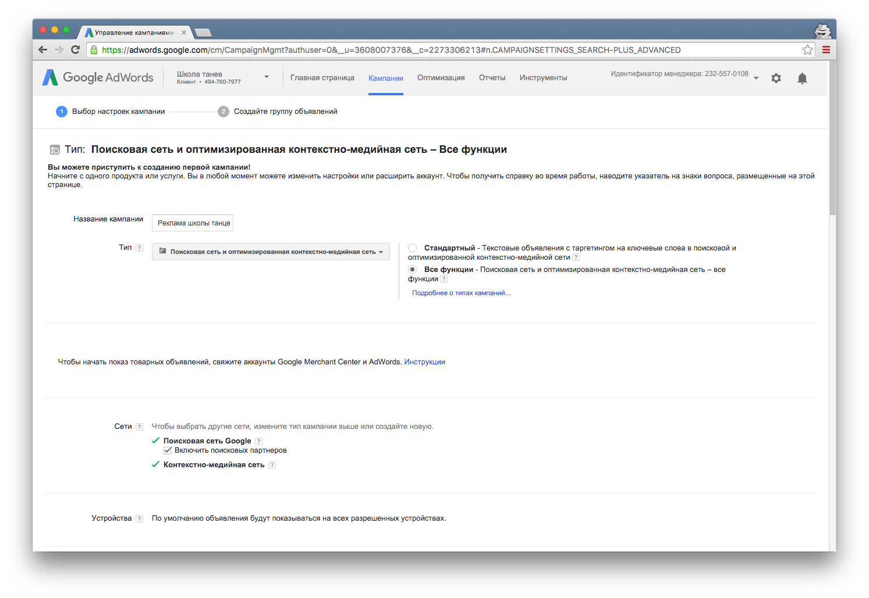
Task: Bookmark page with the star icon
Action: tap(807, 50)
